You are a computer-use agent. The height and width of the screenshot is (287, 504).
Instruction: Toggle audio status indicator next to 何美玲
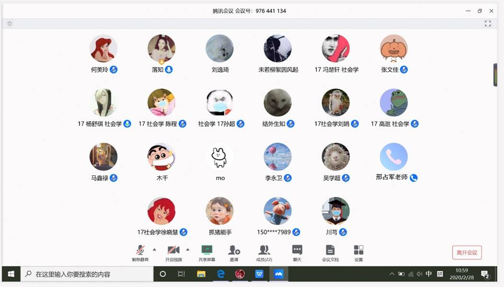click(x=113, y=69)
